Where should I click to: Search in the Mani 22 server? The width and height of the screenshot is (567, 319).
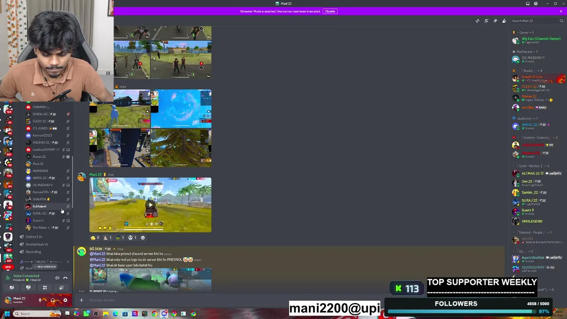[536, 21]
